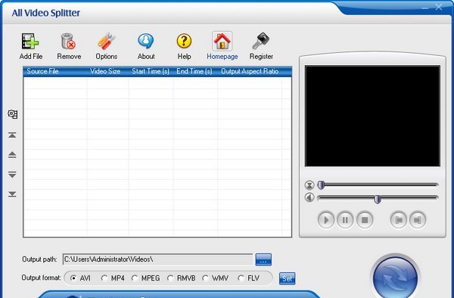This screenshot has width=454, height=298.
Task: Remove the selected file with the trash icon
Action: point(69,41)
